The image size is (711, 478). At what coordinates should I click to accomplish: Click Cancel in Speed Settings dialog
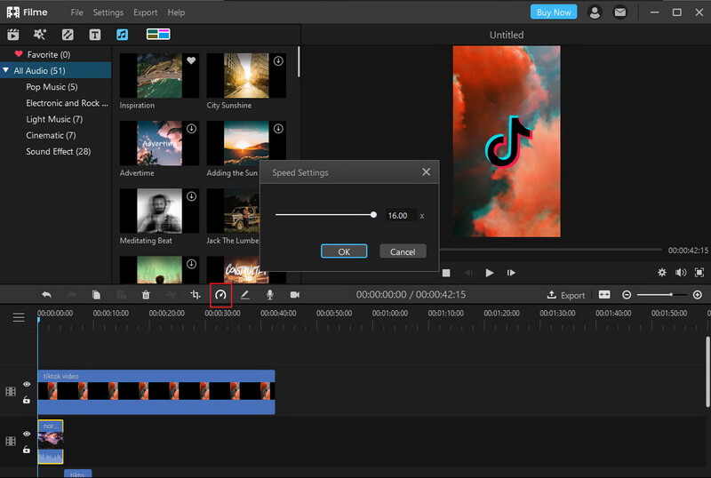tap(403, 251)
